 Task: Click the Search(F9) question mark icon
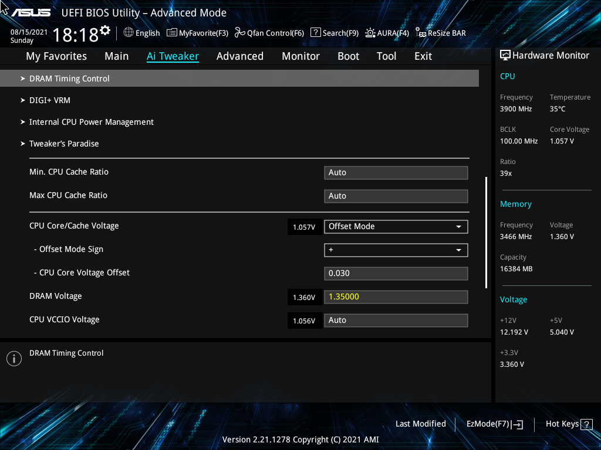pyautogui.click(x=315, y=33)
